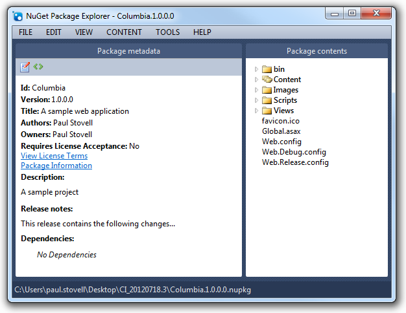Click the Package metadata header
Screen dimensions: 406x313
pyautogui.click(x=128, y=51)
